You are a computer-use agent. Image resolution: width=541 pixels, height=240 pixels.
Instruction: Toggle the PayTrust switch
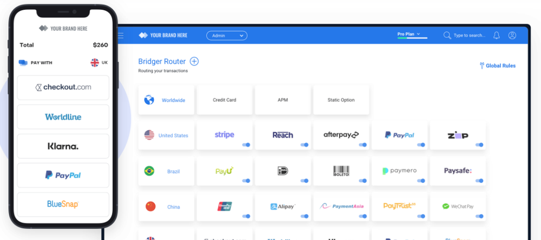tap(421, 216)
